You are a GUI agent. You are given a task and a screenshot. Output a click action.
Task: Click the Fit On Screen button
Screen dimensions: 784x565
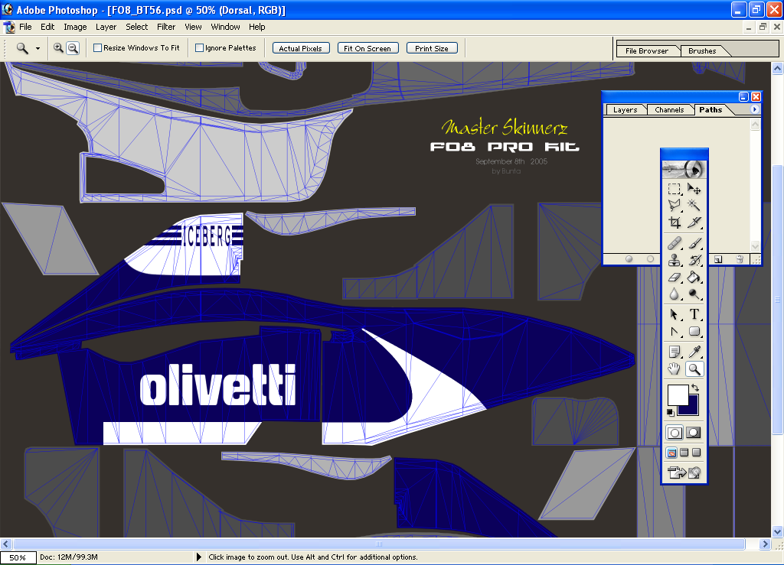point(367,48)
